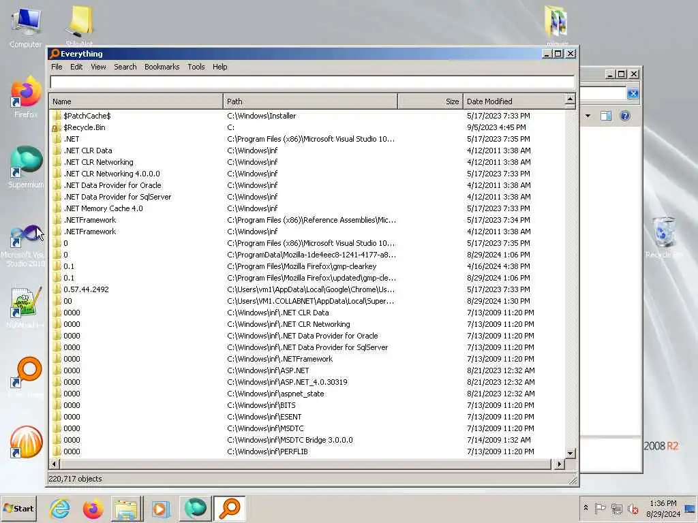Click path C:\Program Files\Mozilla Firefox\gmp-clearkey
Image resolution: width=698 pixels, height=523 pixels.
point(302,266)
